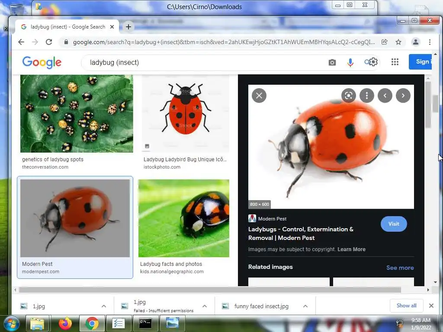Share this page via address bar icon
This screenshot has width=443, height=332.
tap(384, 42)
